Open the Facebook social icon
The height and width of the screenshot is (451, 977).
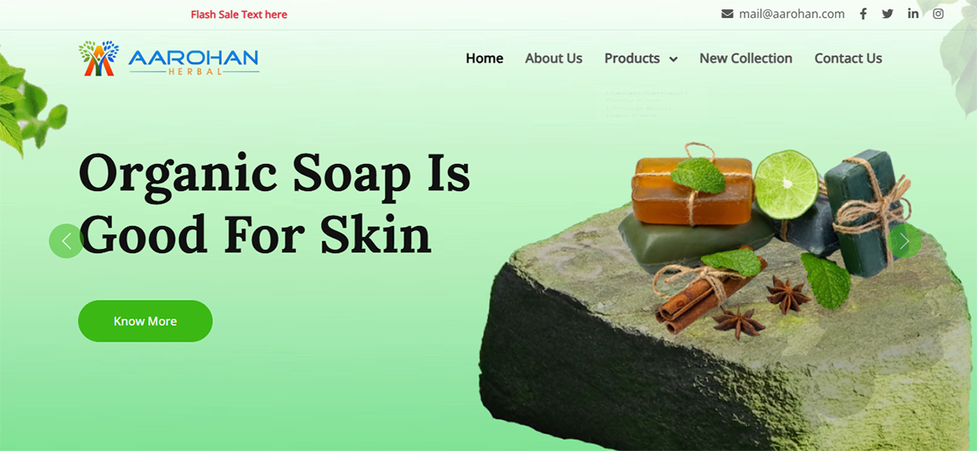pos(863,14)
